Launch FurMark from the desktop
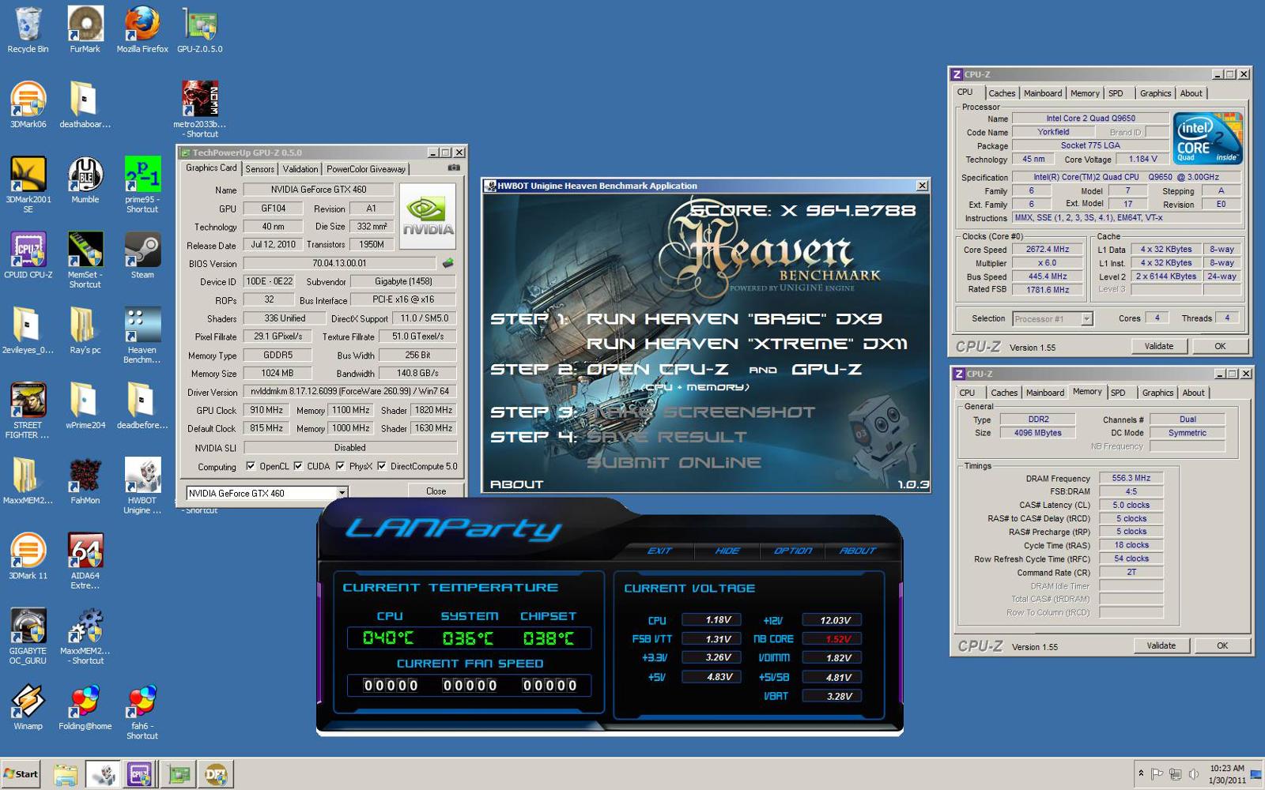Image resolution: width=1265 pixels, height=790 pixels. (x=85, y=29)
